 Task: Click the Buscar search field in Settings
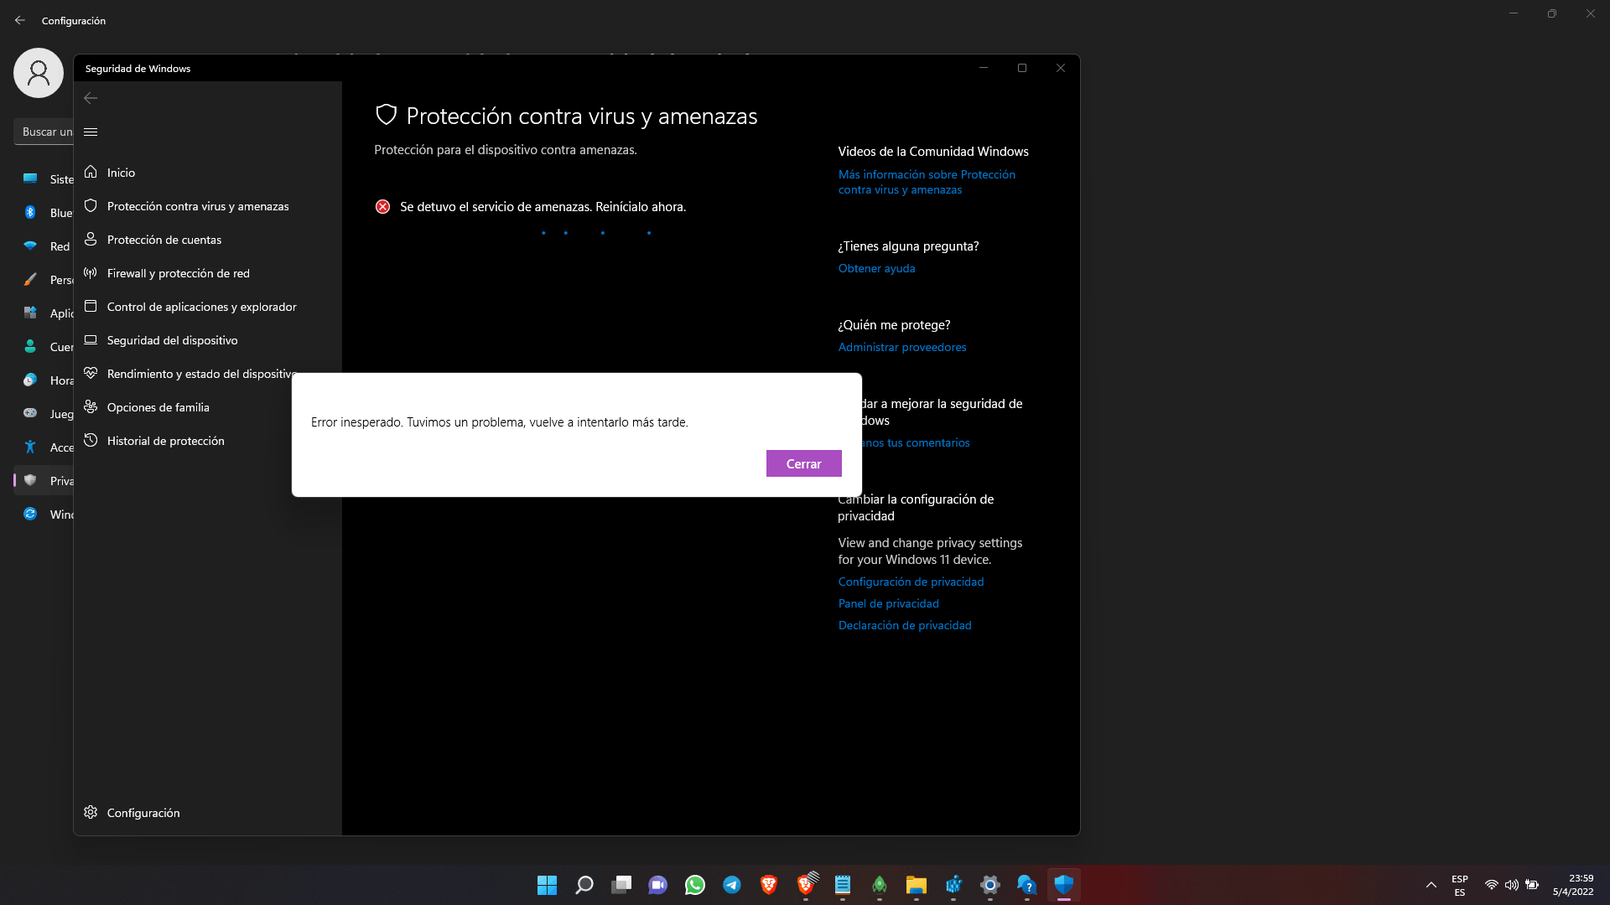[44, 132]
